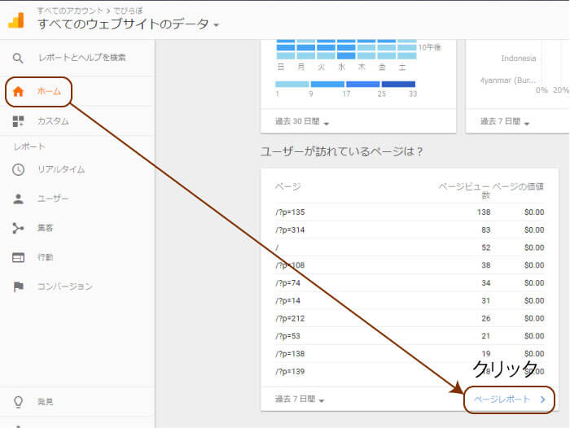This screenshot has width=570, height=428.
Task: Click the Myanmar (Bur... country label
Action: (x=508, y=81)
